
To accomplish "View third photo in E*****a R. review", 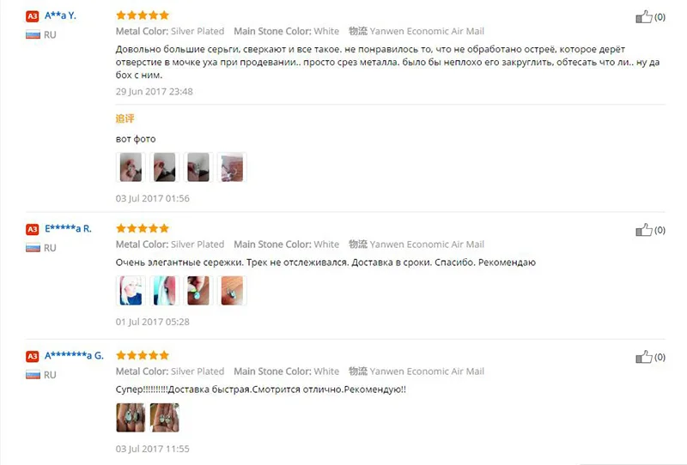I will pyautogui.click(x=198, y=290).
